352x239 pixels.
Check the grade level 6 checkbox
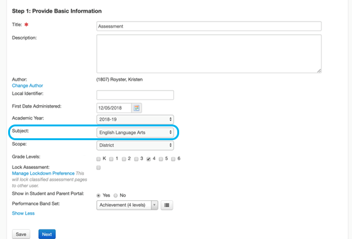[x=173, y=159]
